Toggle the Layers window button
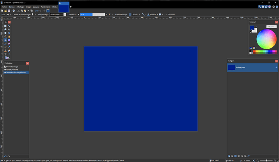 click(266, 7)
